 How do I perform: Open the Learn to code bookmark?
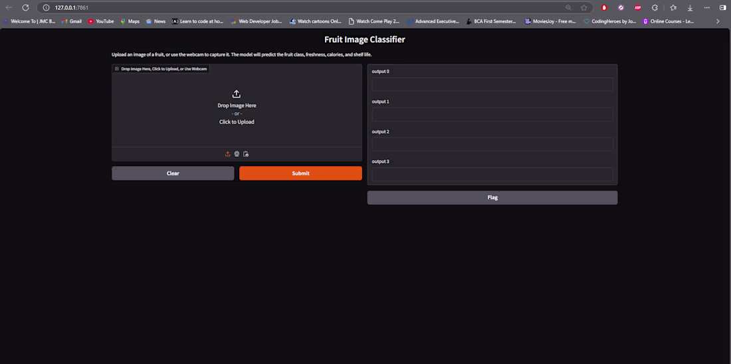click(197, 21)
